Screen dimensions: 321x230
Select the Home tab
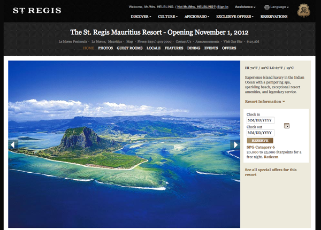point(88,48)
